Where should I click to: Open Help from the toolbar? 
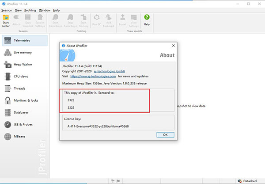pyautogui.click(x=147, y=19)
